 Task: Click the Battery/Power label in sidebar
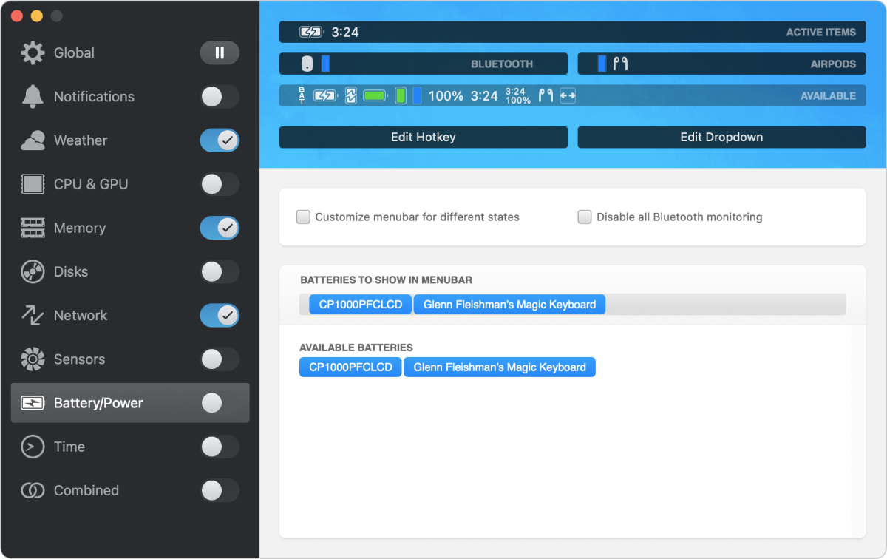click(x=98, y=403)
